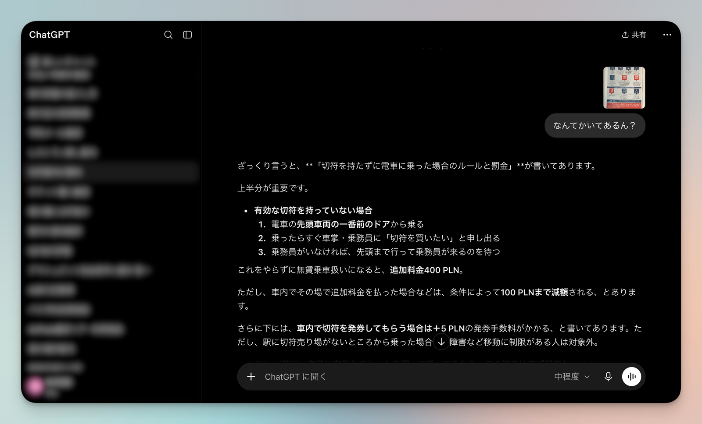Expand the 中程度 model effort dropdown

click(x=572, y=377)
